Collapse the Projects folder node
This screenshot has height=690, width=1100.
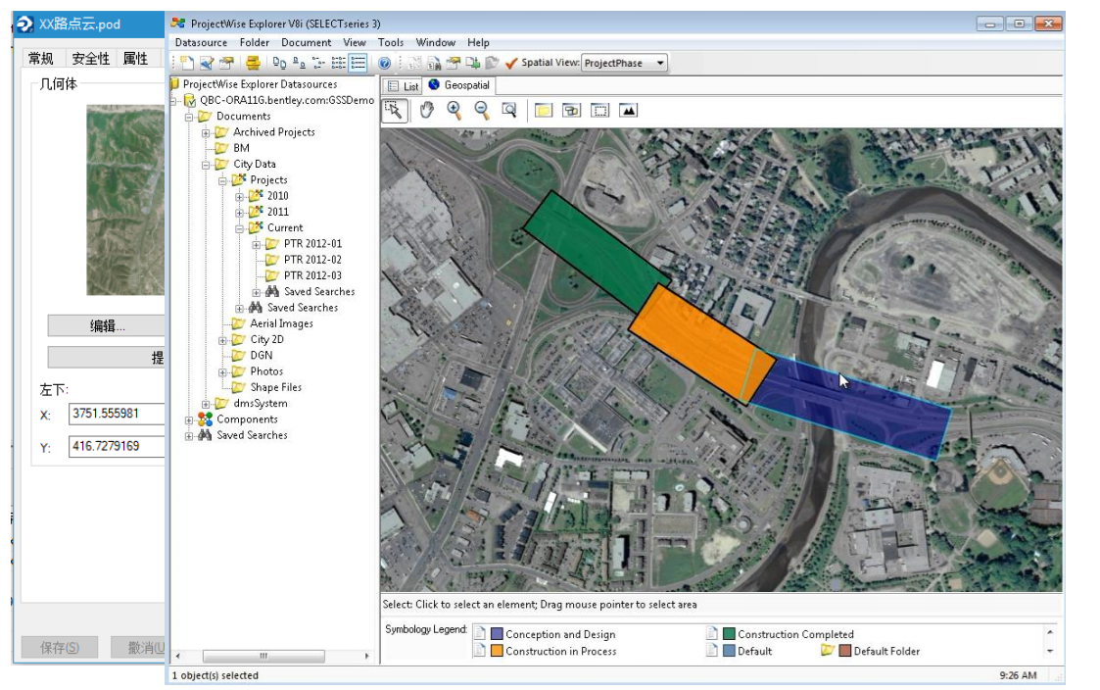222,180
